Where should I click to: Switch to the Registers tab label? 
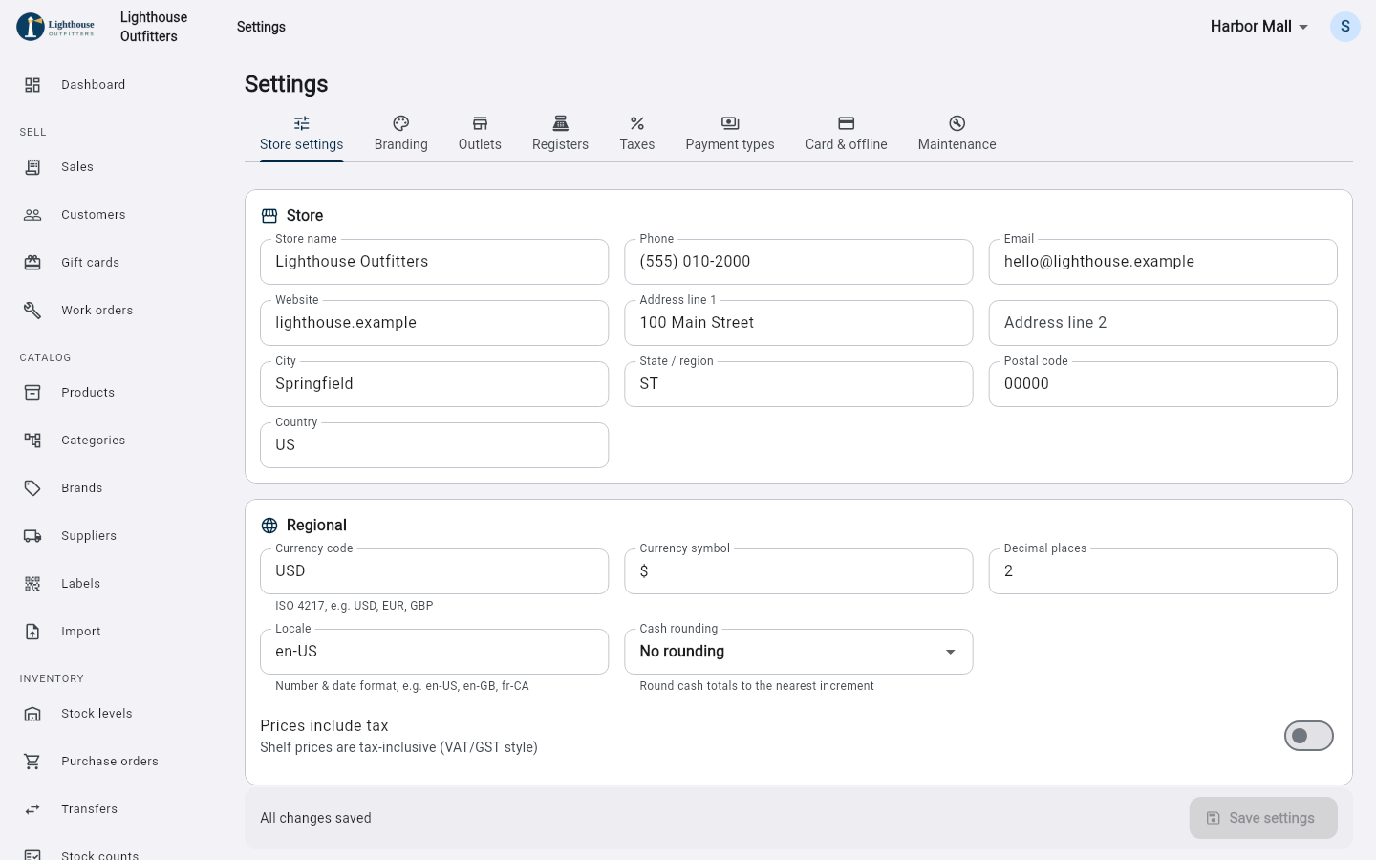coord(561,144)
